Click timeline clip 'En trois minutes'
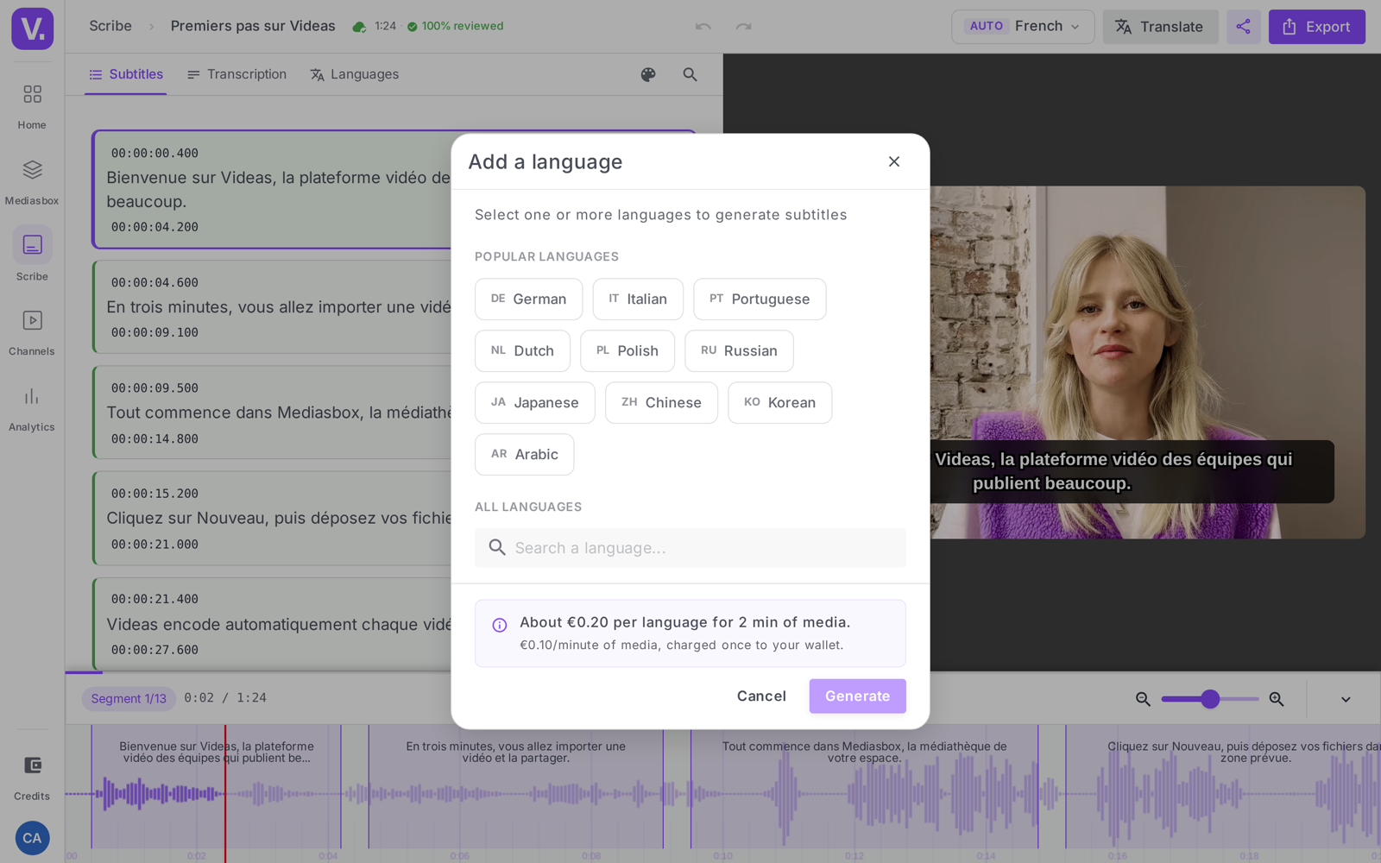The width and height of the screenshot is (1381, 863). pos(516,785)
